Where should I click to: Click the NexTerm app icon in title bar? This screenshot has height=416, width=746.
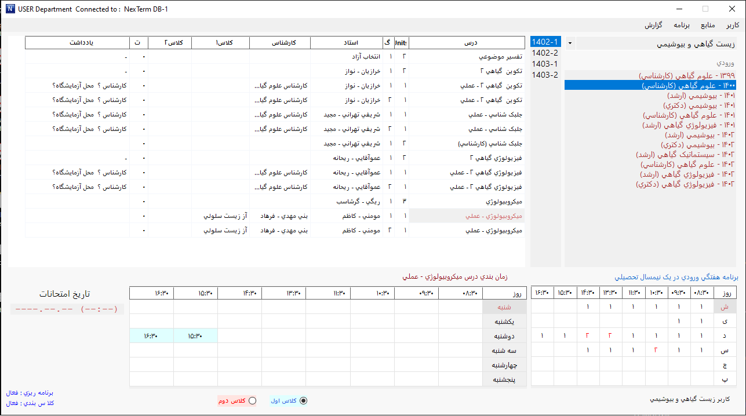point(9,9)
